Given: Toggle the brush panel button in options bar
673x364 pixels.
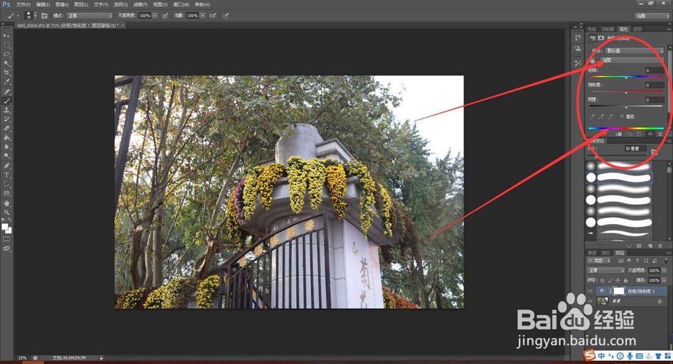Looking at the screenshot, I should (x=44, y=15).
